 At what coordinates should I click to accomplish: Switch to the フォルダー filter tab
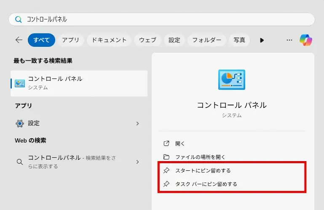[206, 40]
